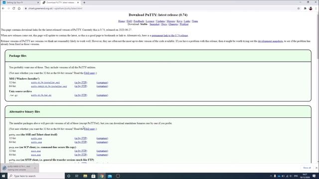Open the Windows Start menu

pyautogui.click(x=3, y=176)
